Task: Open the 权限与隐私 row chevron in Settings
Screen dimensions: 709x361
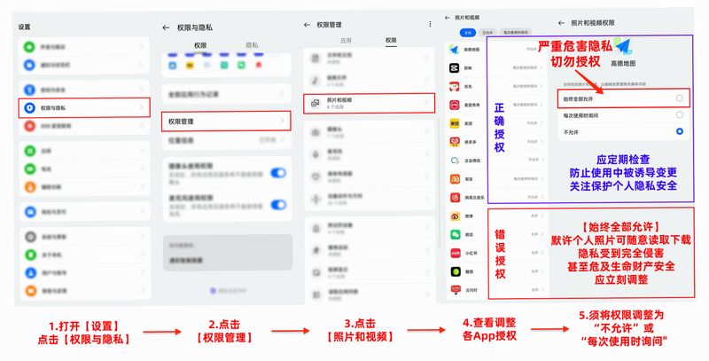Action: pos(142,107)
